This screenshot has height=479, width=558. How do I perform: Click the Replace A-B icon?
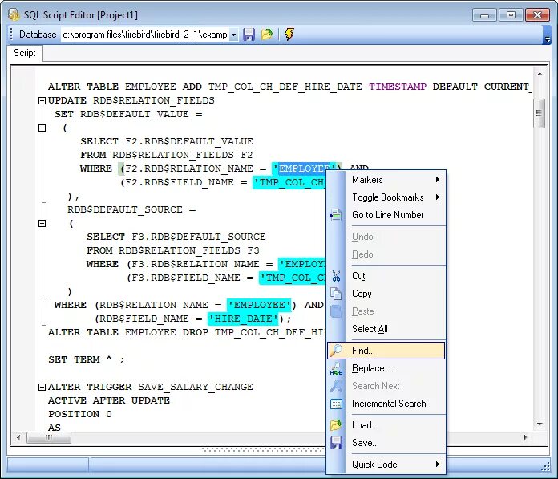(x=336, y=368)
